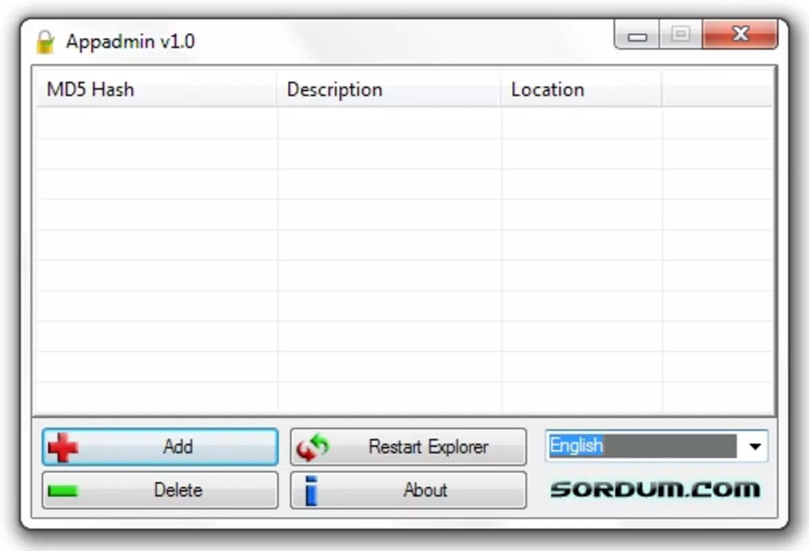Screen dimensions: 809x551
Task: Click the Appadmin padlock title icon
Action: click(x=45, y=42)
